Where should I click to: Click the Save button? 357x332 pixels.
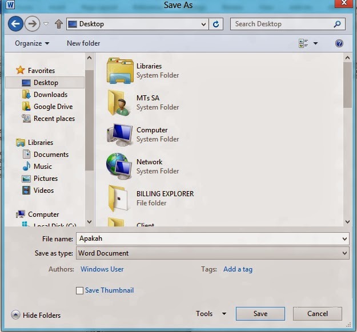coord(260,314)
